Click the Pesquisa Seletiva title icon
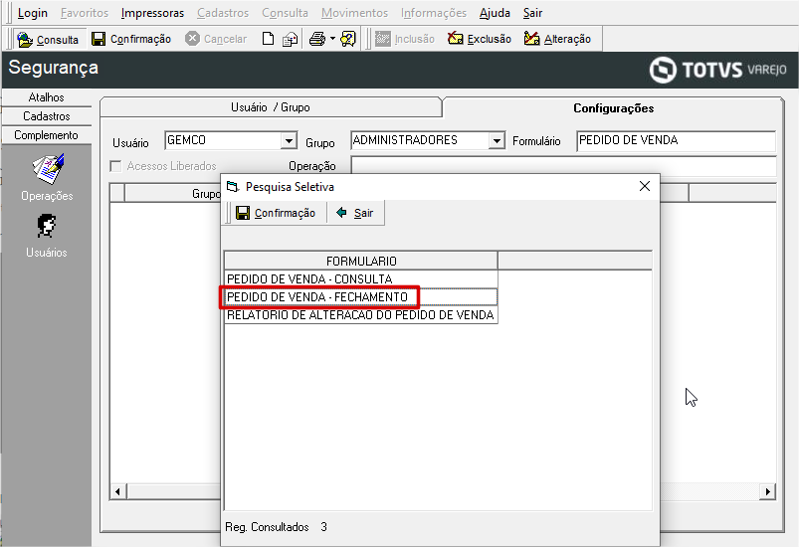The height and width of the screenshot is (547, 799). click(233, 187)
